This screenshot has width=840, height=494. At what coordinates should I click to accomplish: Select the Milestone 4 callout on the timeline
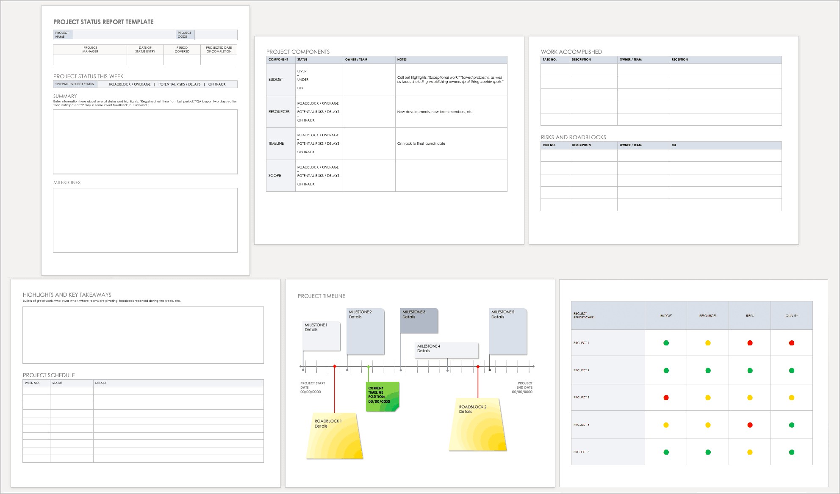tap(447, 350)
